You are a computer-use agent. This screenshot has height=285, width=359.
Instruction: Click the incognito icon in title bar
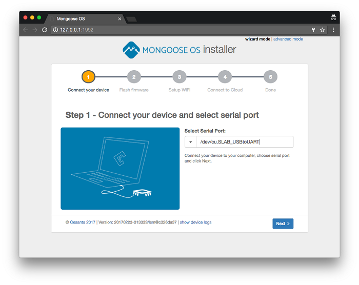tap(333, 17)
